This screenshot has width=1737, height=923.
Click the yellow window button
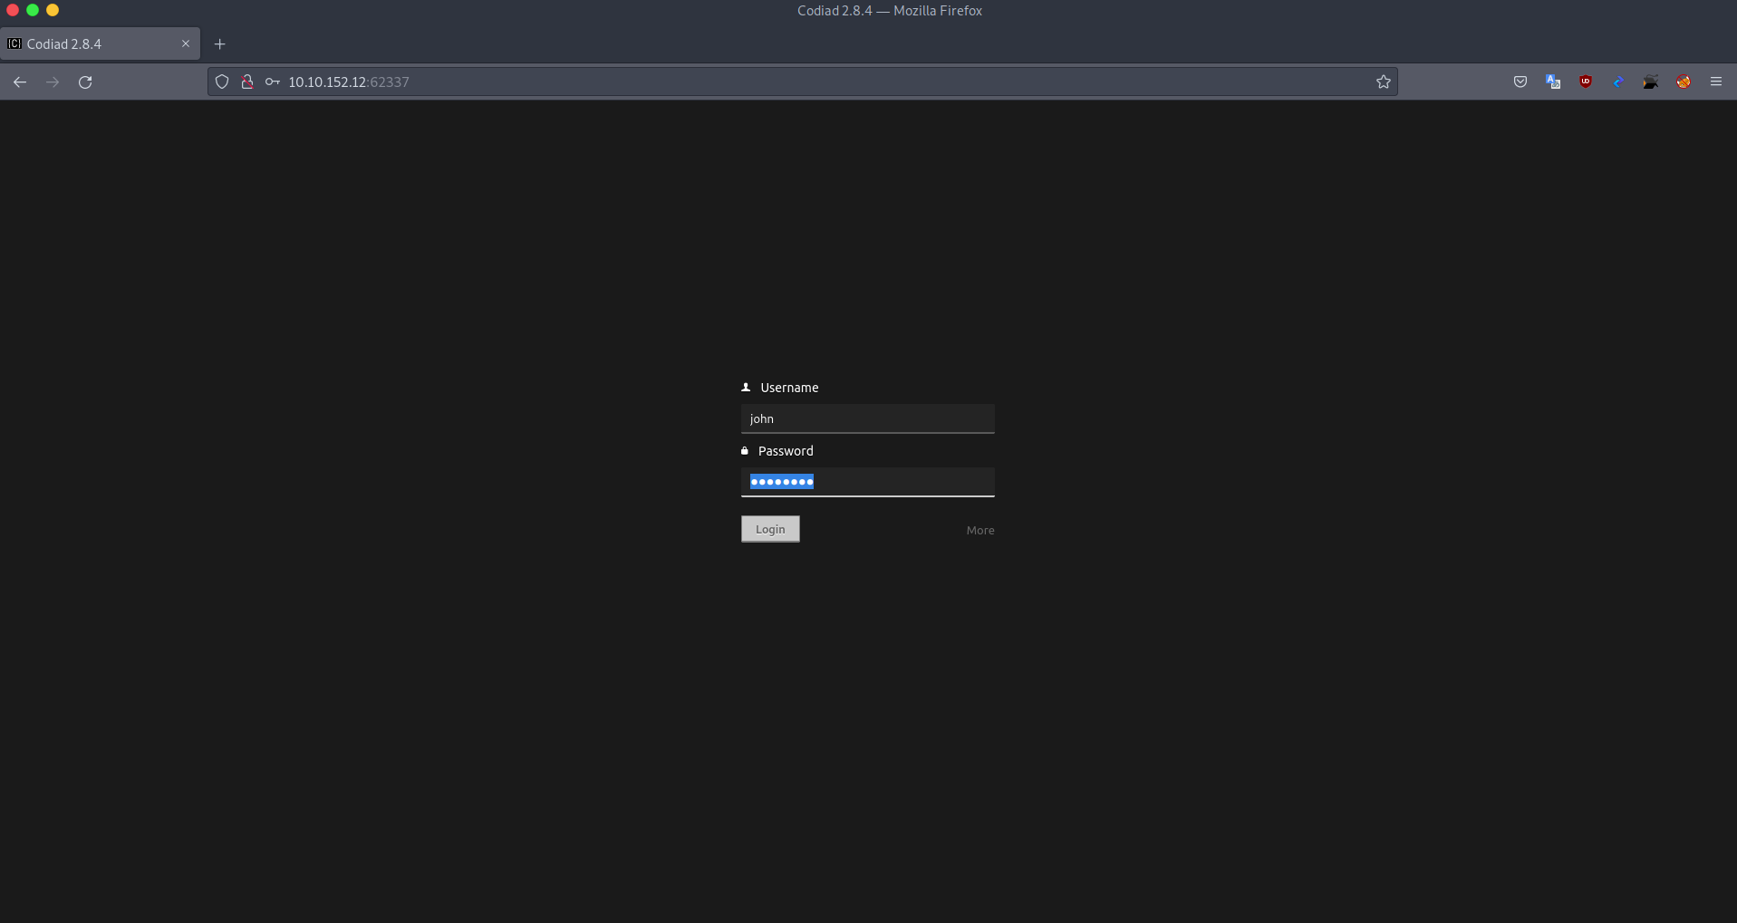point(53,10)
